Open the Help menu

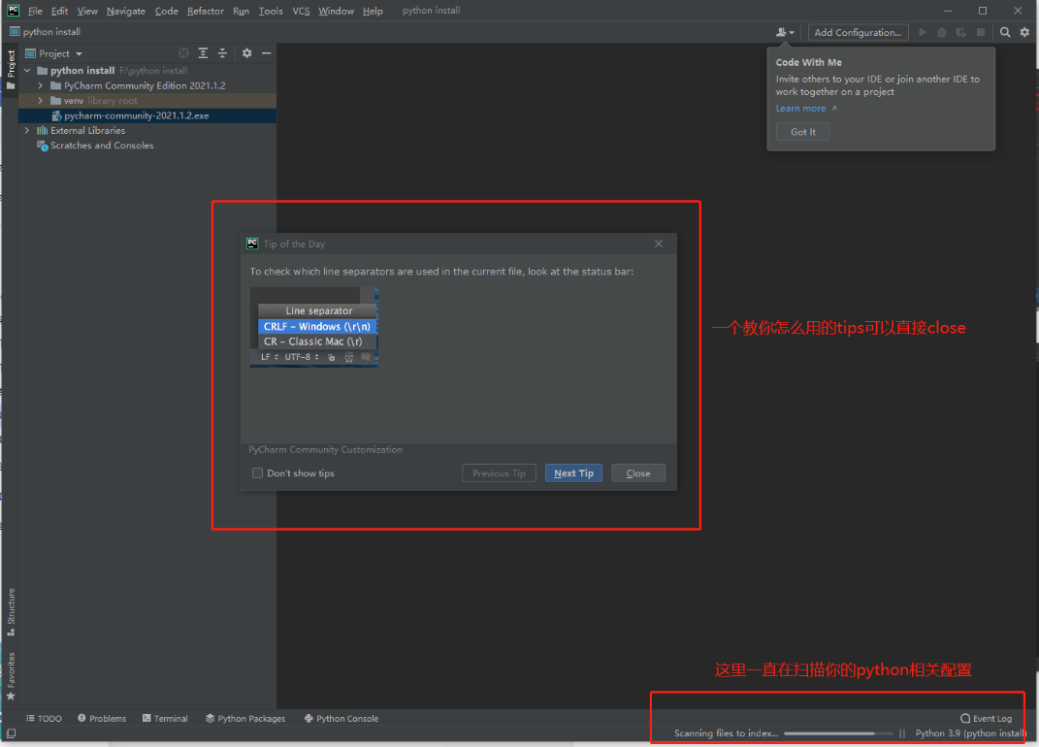(x=373, y=11)
